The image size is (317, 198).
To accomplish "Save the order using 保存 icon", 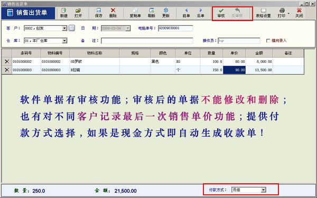I will pyautogui.click(x=98, y=13).
